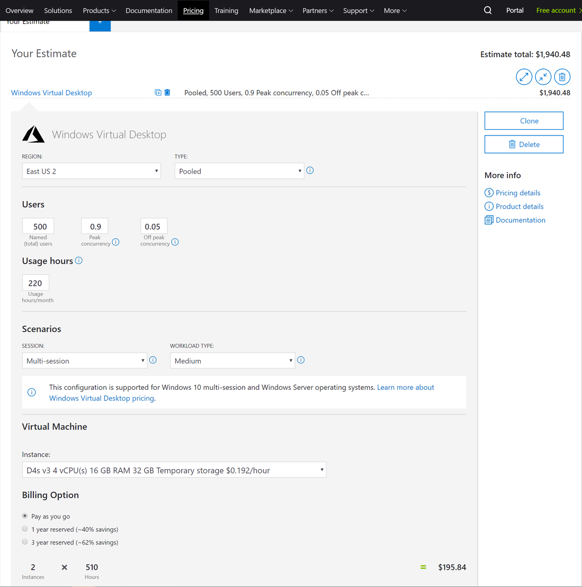Open the Session dropdown Multi-session
Viewport: 582px width, 587px height.
[x=85, y=361]
